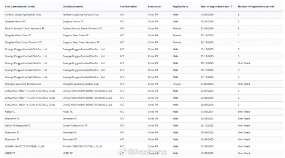Click the date 05/11/2025
The image size is (285, 158).
207,56
